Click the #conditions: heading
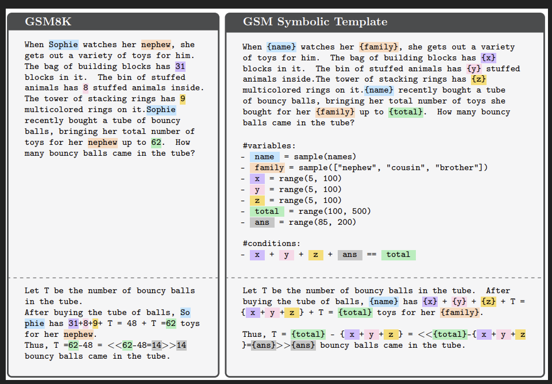The image size is (552, 384). [x=271, y=244]
